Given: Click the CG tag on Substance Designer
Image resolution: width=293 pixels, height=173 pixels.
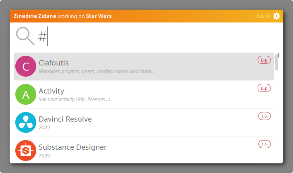Looking at the screenshot, I should [x=264, y=144].
